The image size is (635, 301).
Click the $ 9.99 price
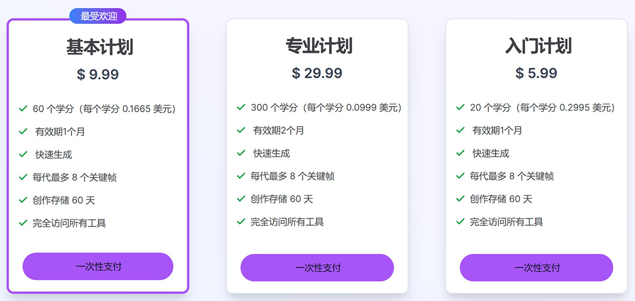[98, 75]
